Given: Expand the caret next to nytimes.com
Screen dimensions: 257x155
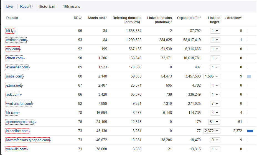Looking at the screenshot, I should [x=27, y=40].
